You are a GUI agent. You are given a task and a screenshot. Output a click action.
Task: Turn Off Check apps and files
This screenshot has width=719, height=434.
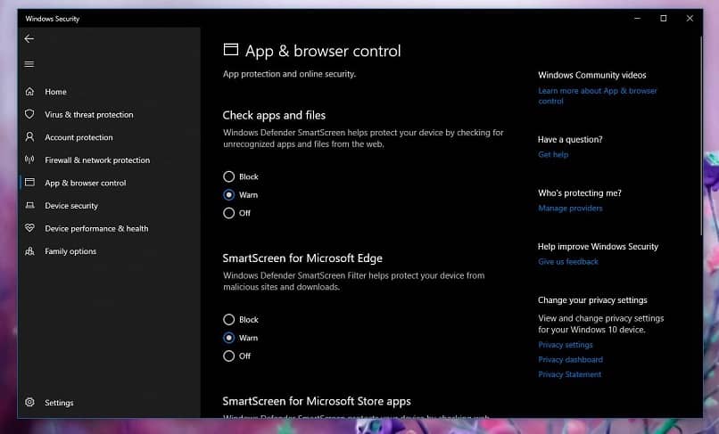click(229, 213)
